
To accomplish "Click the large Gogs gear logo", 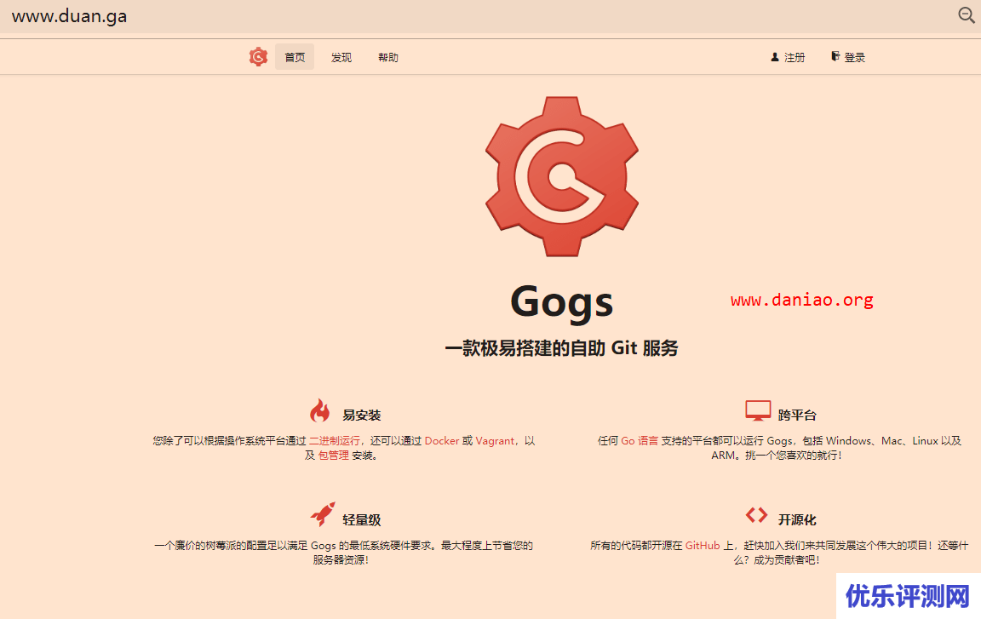I will (x=562, y=176).
